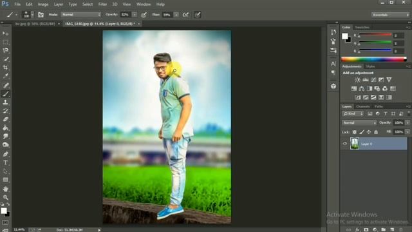The image size is (412, 232).
Task: Add a Curves adjustment
Action: pyautogui.click(x=373, y=80)
